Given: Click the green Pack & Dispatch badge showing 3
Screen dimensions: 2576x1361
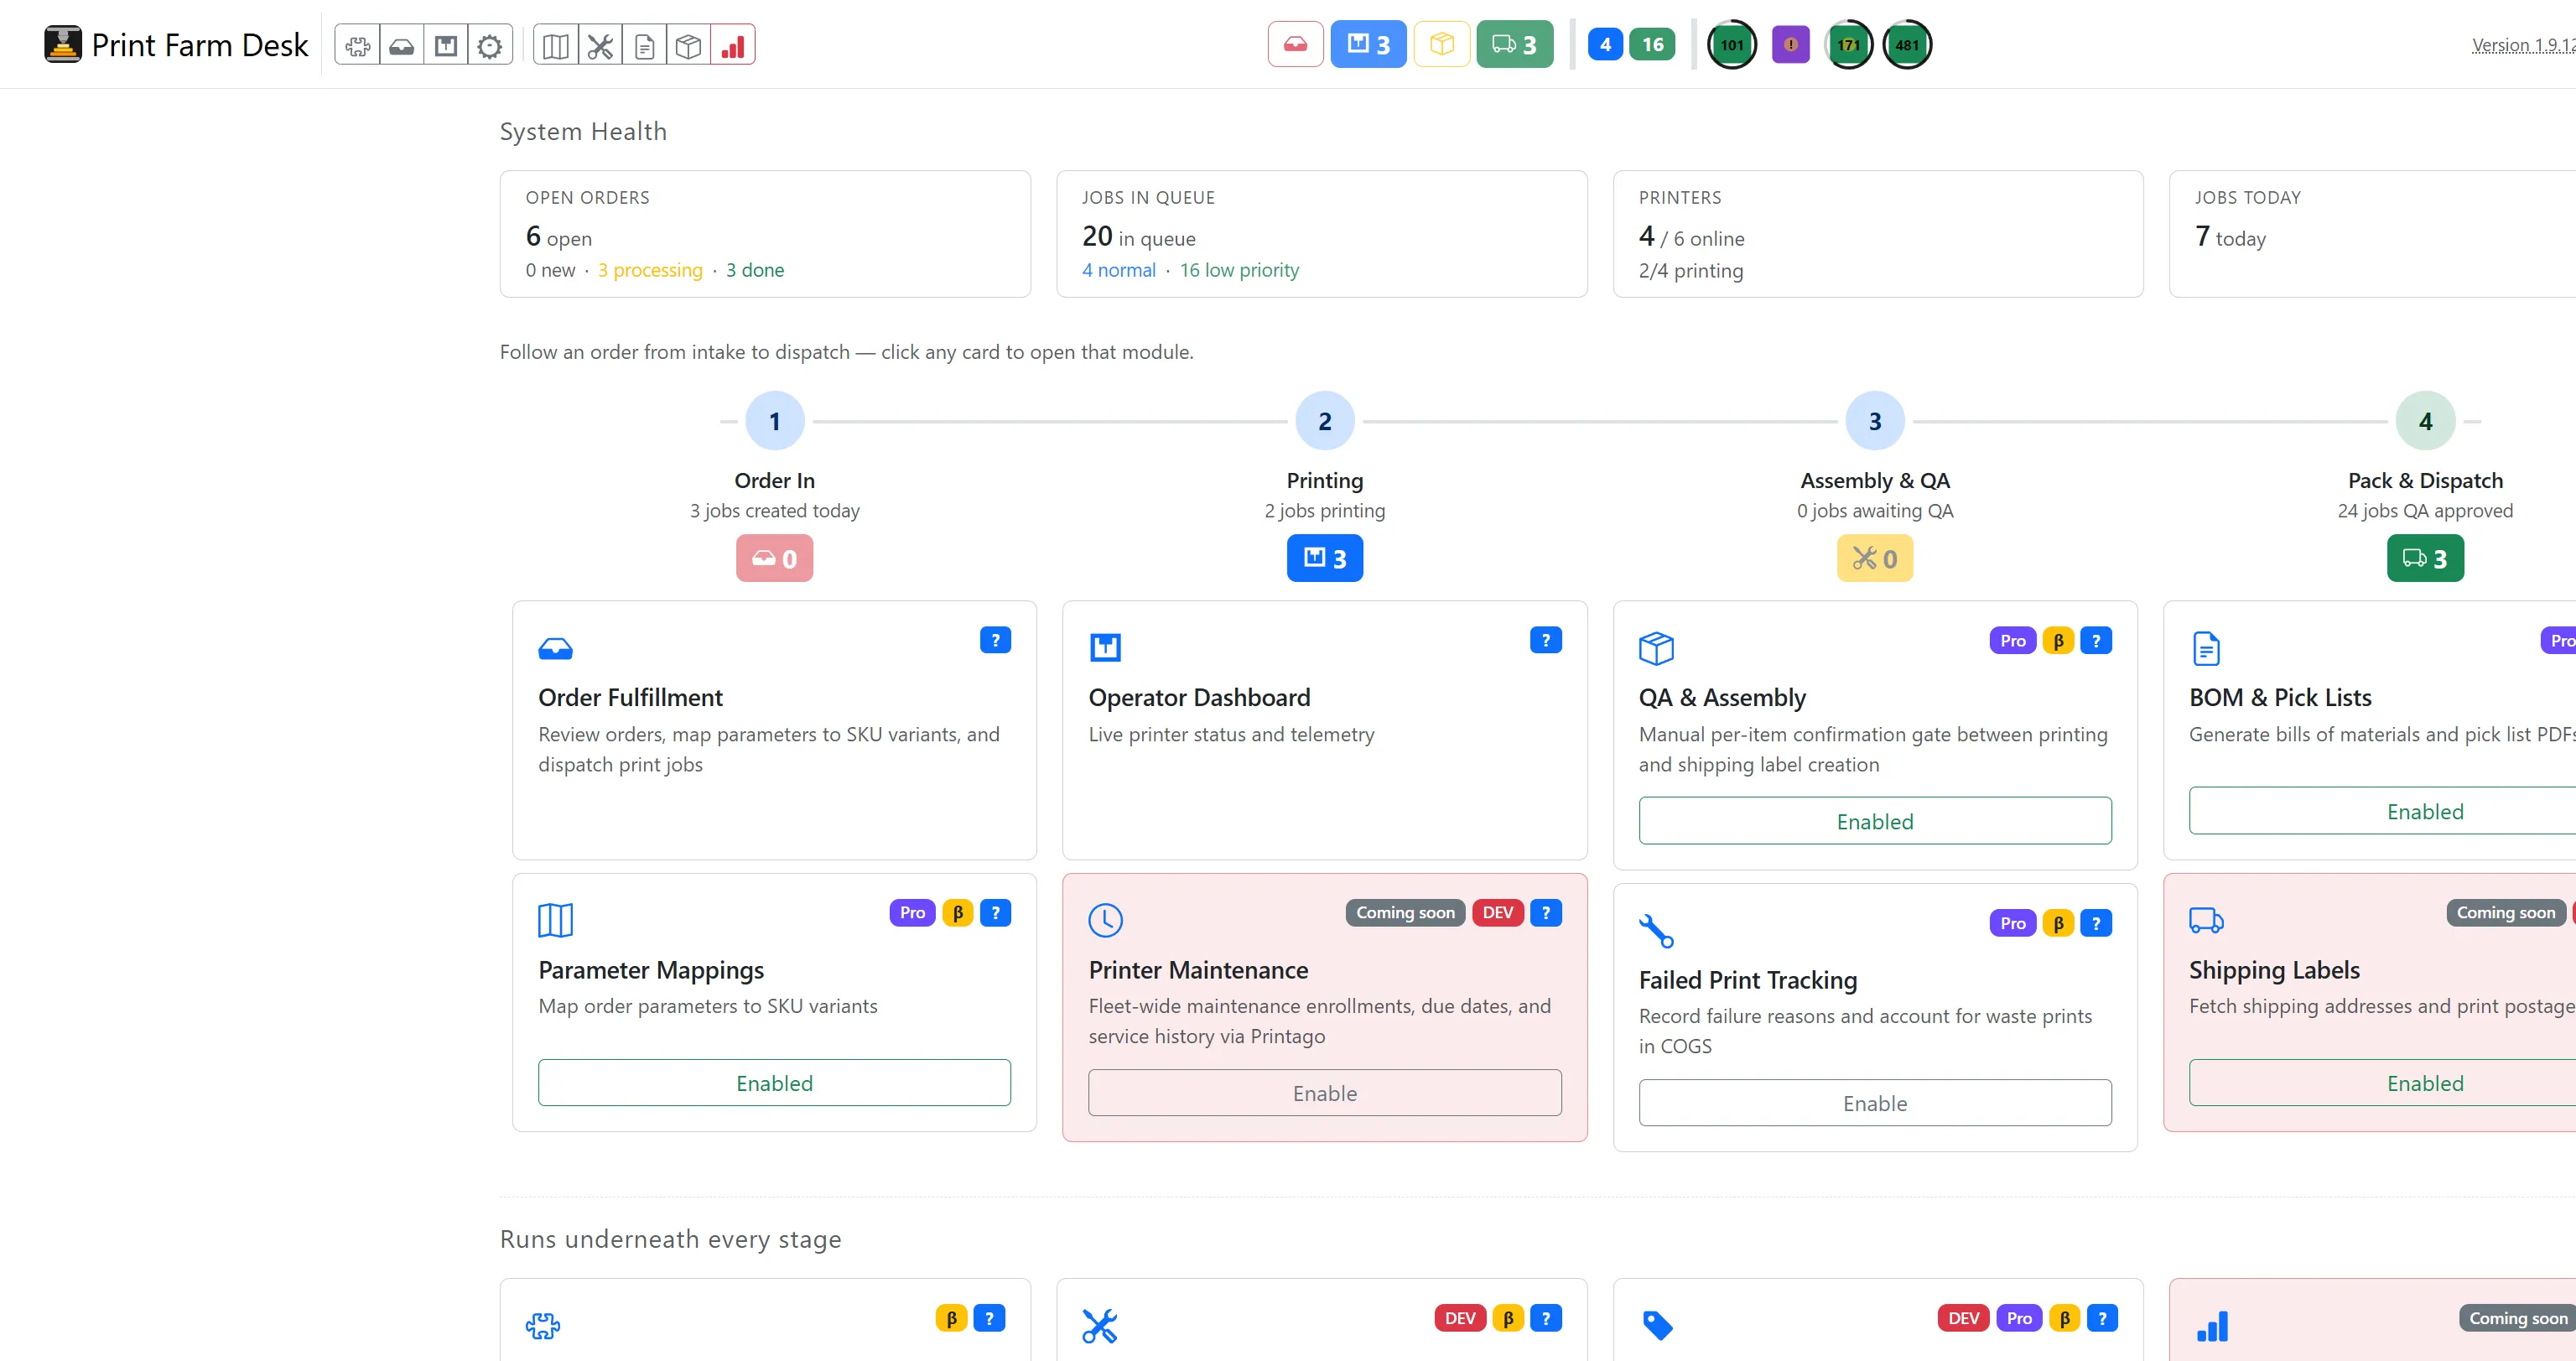Looking at the screenshot, I should click(x=2424, y=558).
